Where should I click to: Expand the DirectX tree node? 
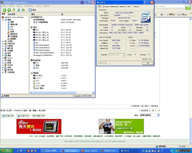click(3, 58)
